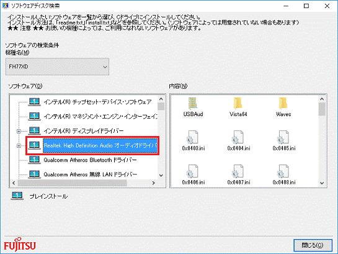
Task: Click the contents pane vertical scrollbar thumb
Action: click(x=322, y=109)
